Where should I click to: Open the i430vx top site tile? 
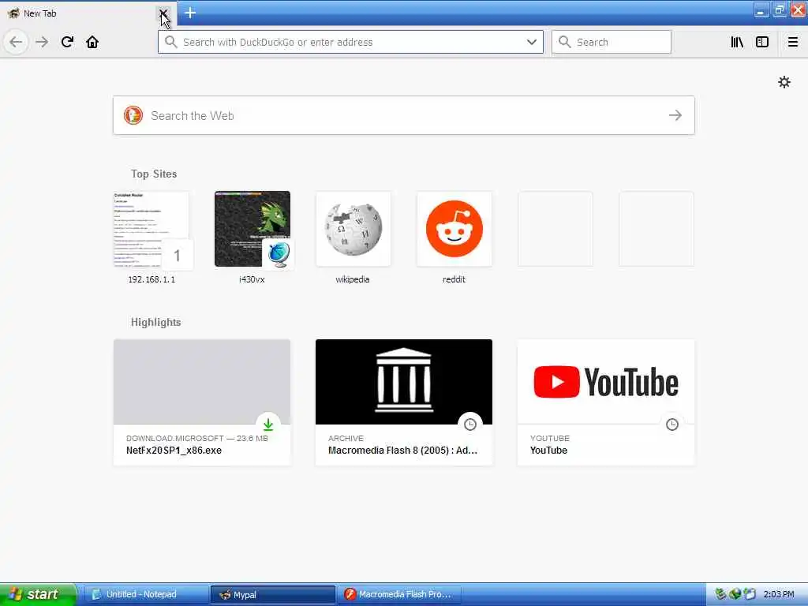point(252,229)
